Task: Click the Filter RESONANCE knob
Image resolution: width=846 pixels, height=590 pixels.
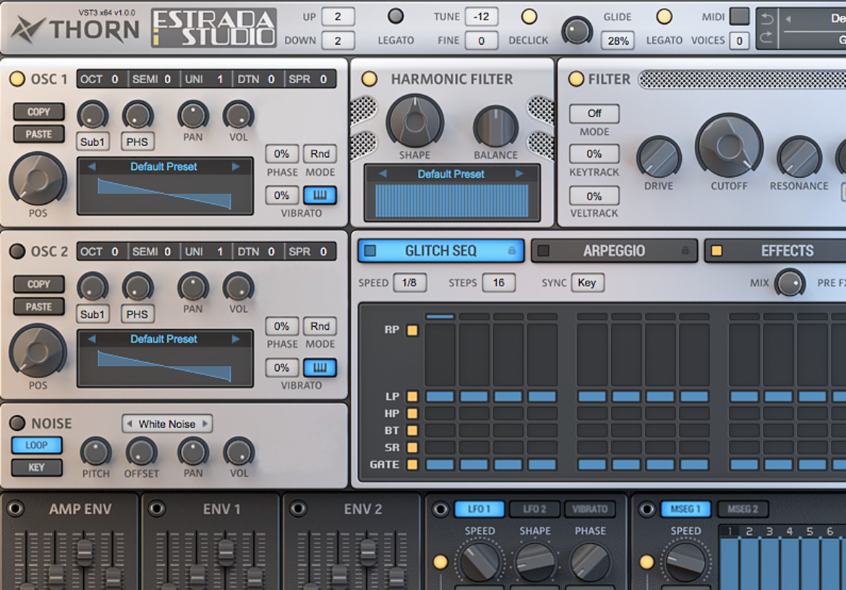Action: [799, 158]
